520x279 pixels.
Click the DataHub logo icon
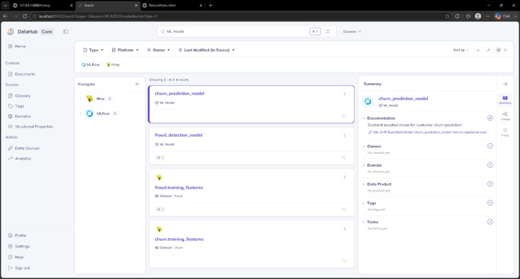click(x=10, y=32)
